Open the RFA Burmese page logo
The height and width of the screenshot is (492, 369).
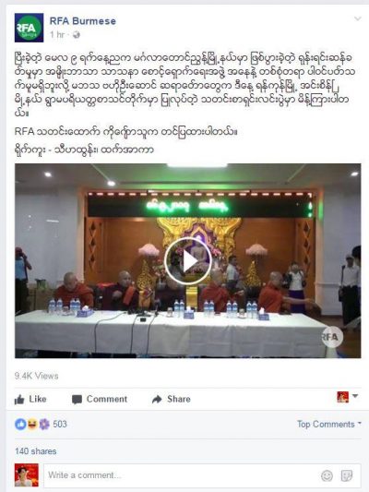[29, 28]
